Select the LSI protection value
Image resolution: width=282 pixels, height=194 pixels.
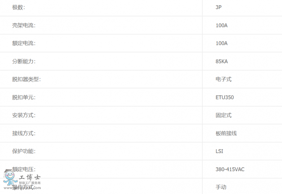pos(219,151)
